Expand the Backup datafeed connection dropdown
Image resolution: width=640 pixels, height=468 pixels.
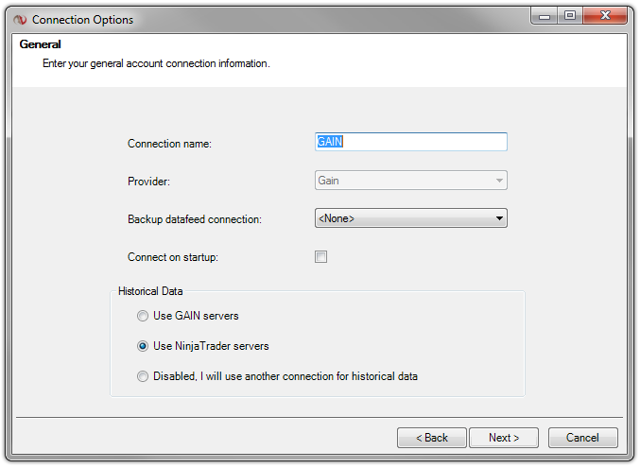tap(411, 218)
